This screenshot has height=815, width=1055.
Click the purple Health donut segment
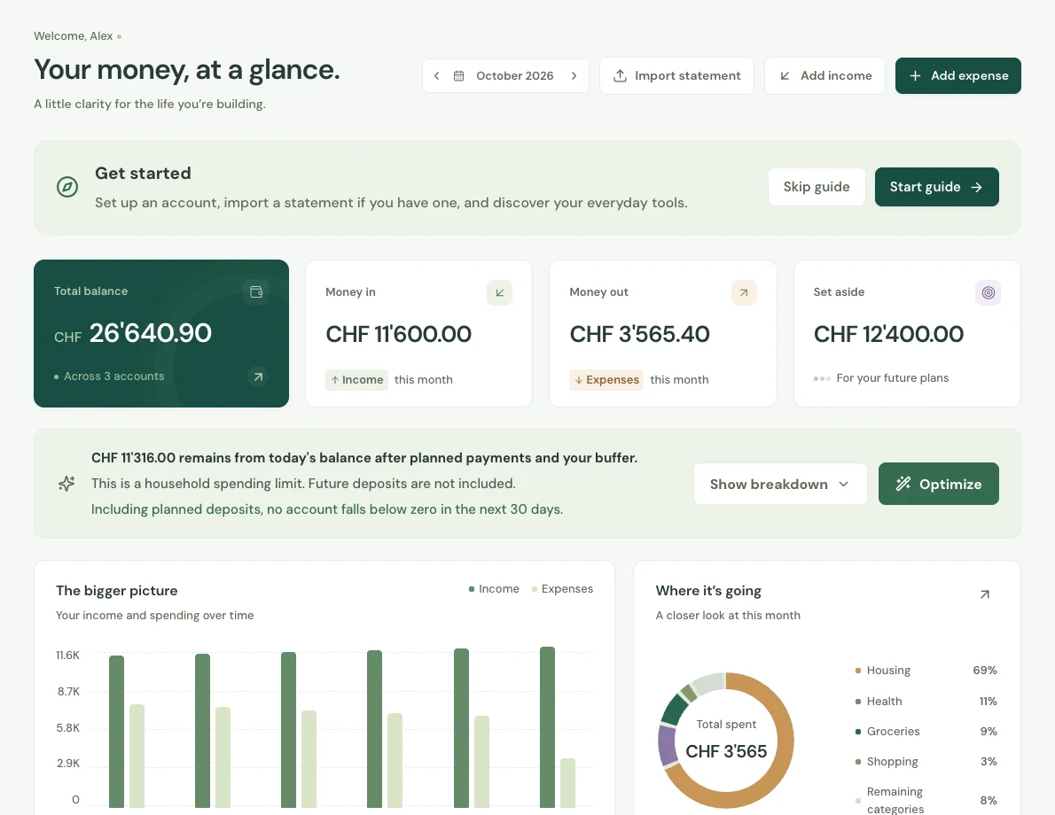pyautogui.click(x=668, y=745)
